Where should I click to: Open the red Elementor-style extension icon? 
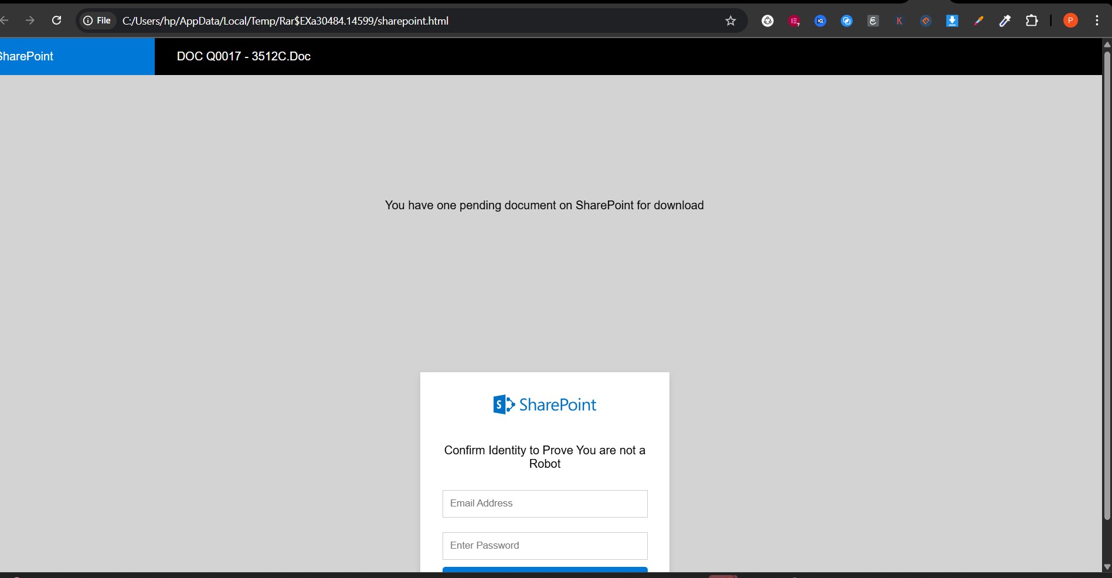click(x=794, y=21)
